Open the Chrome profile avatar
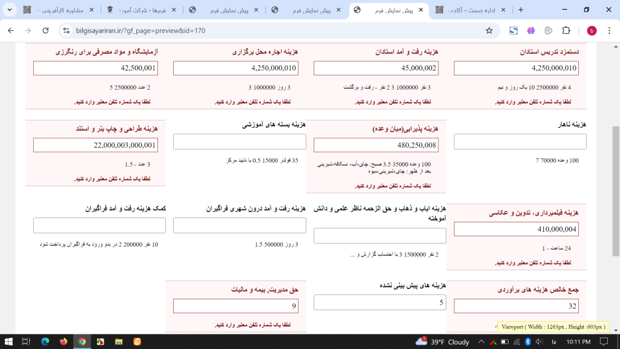 [x=592, y=30]
